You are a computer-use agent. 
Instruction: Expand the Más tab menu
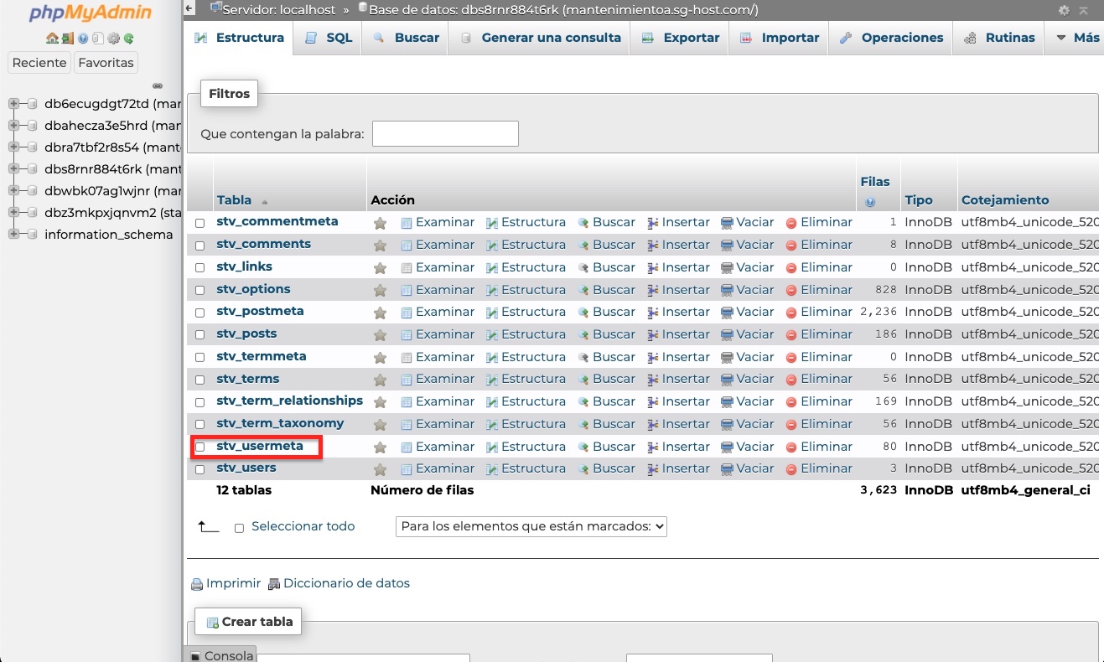pos(1077,38)
